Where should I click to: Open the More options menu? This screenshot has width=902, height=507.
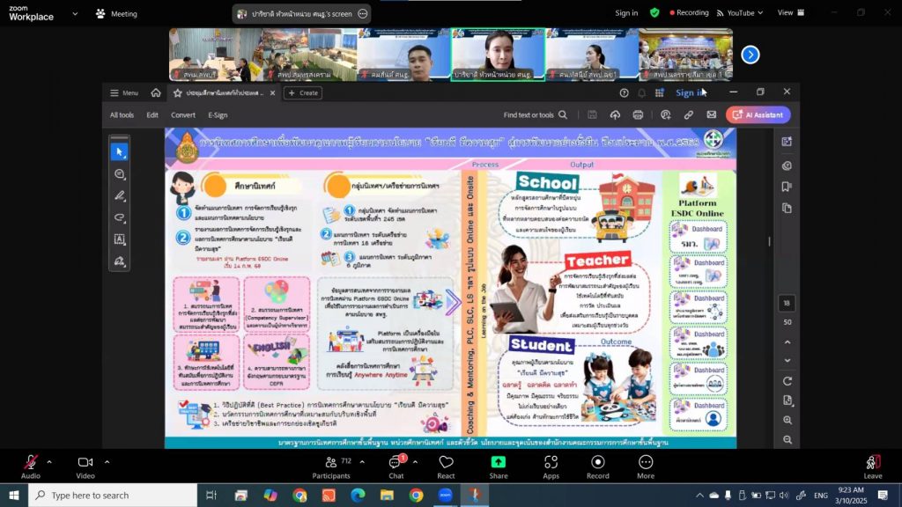(646, 467)
